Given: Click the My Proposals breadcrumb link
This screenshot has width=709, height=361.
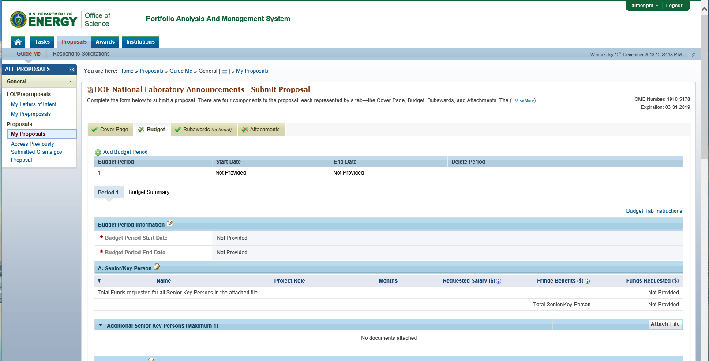Looking at the screenshot, I should (x=252, y=71).
